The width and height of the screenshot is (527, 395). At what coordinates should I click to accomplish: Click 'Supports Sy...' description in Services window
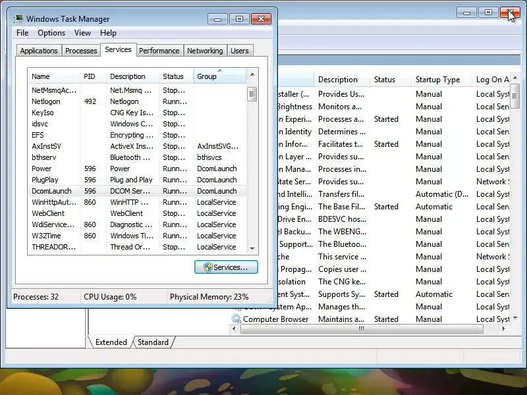(x=341, y=294)
